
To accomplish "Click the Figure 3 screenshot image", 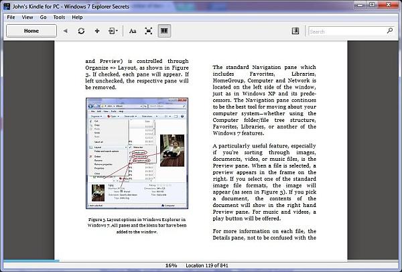I will point(137,153).
